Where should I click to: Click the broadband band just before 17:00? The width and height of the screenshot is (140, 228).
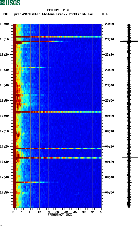point(57,112)
